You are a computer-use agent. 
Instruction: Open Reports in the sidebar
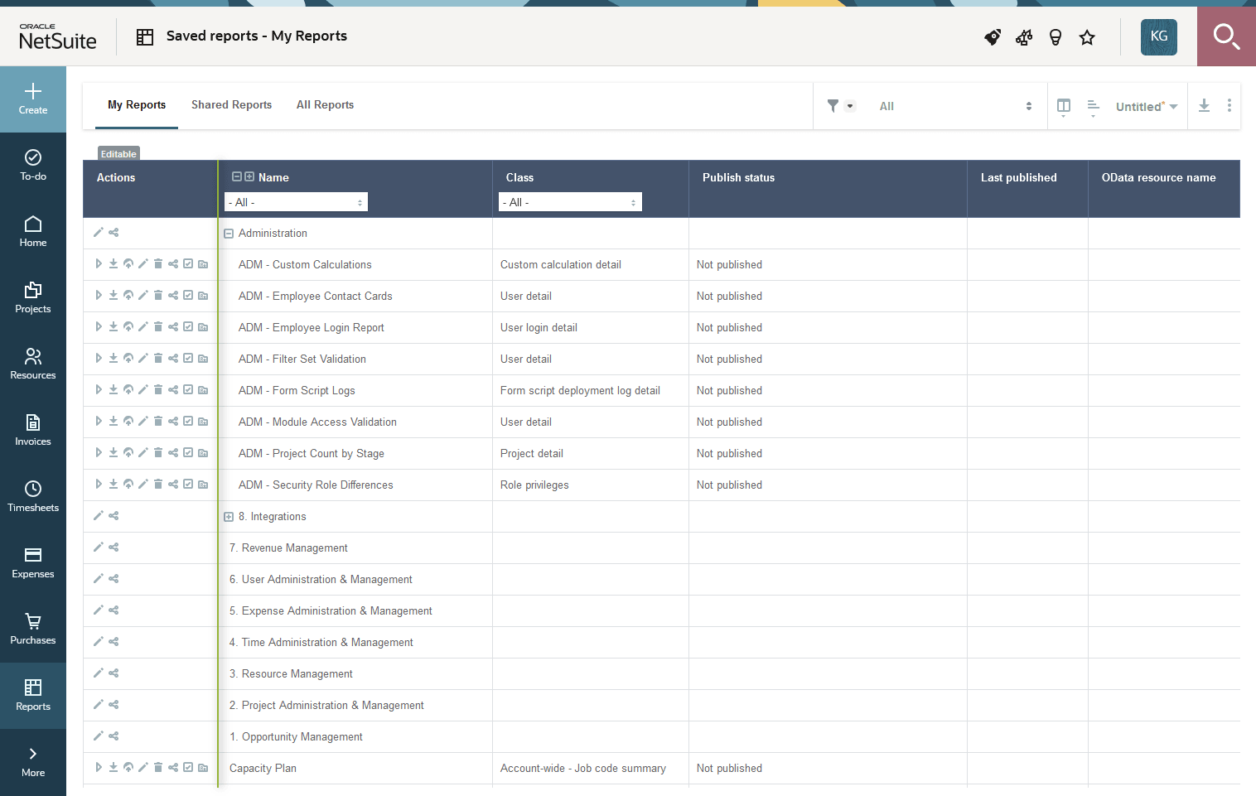coord(33,696)
